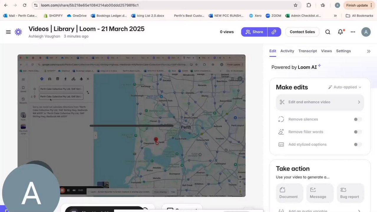Screen dimensions: 377x212
Task: Open the three-dot more options menu
Action: [353, 32]
